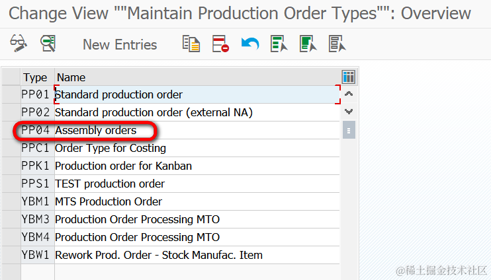The width and height of the screenshot is (491, 280).
Task: Click the blue Undo Change arrow
Action: [x=250, y=44]
